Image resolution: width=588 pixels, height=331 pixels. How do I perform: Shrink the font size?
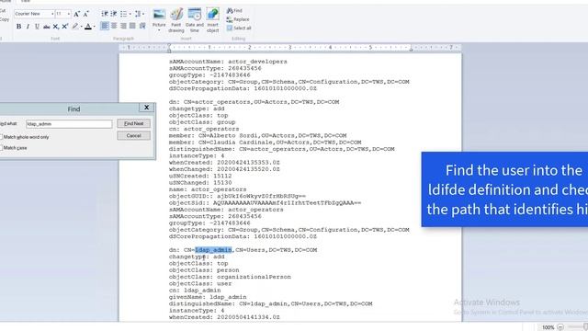click(x=85, y=14)
